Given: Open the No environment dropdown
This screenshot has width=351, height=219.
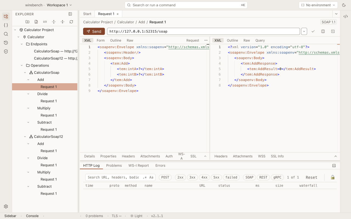Looking at the screenshot, I should point(318,5).
